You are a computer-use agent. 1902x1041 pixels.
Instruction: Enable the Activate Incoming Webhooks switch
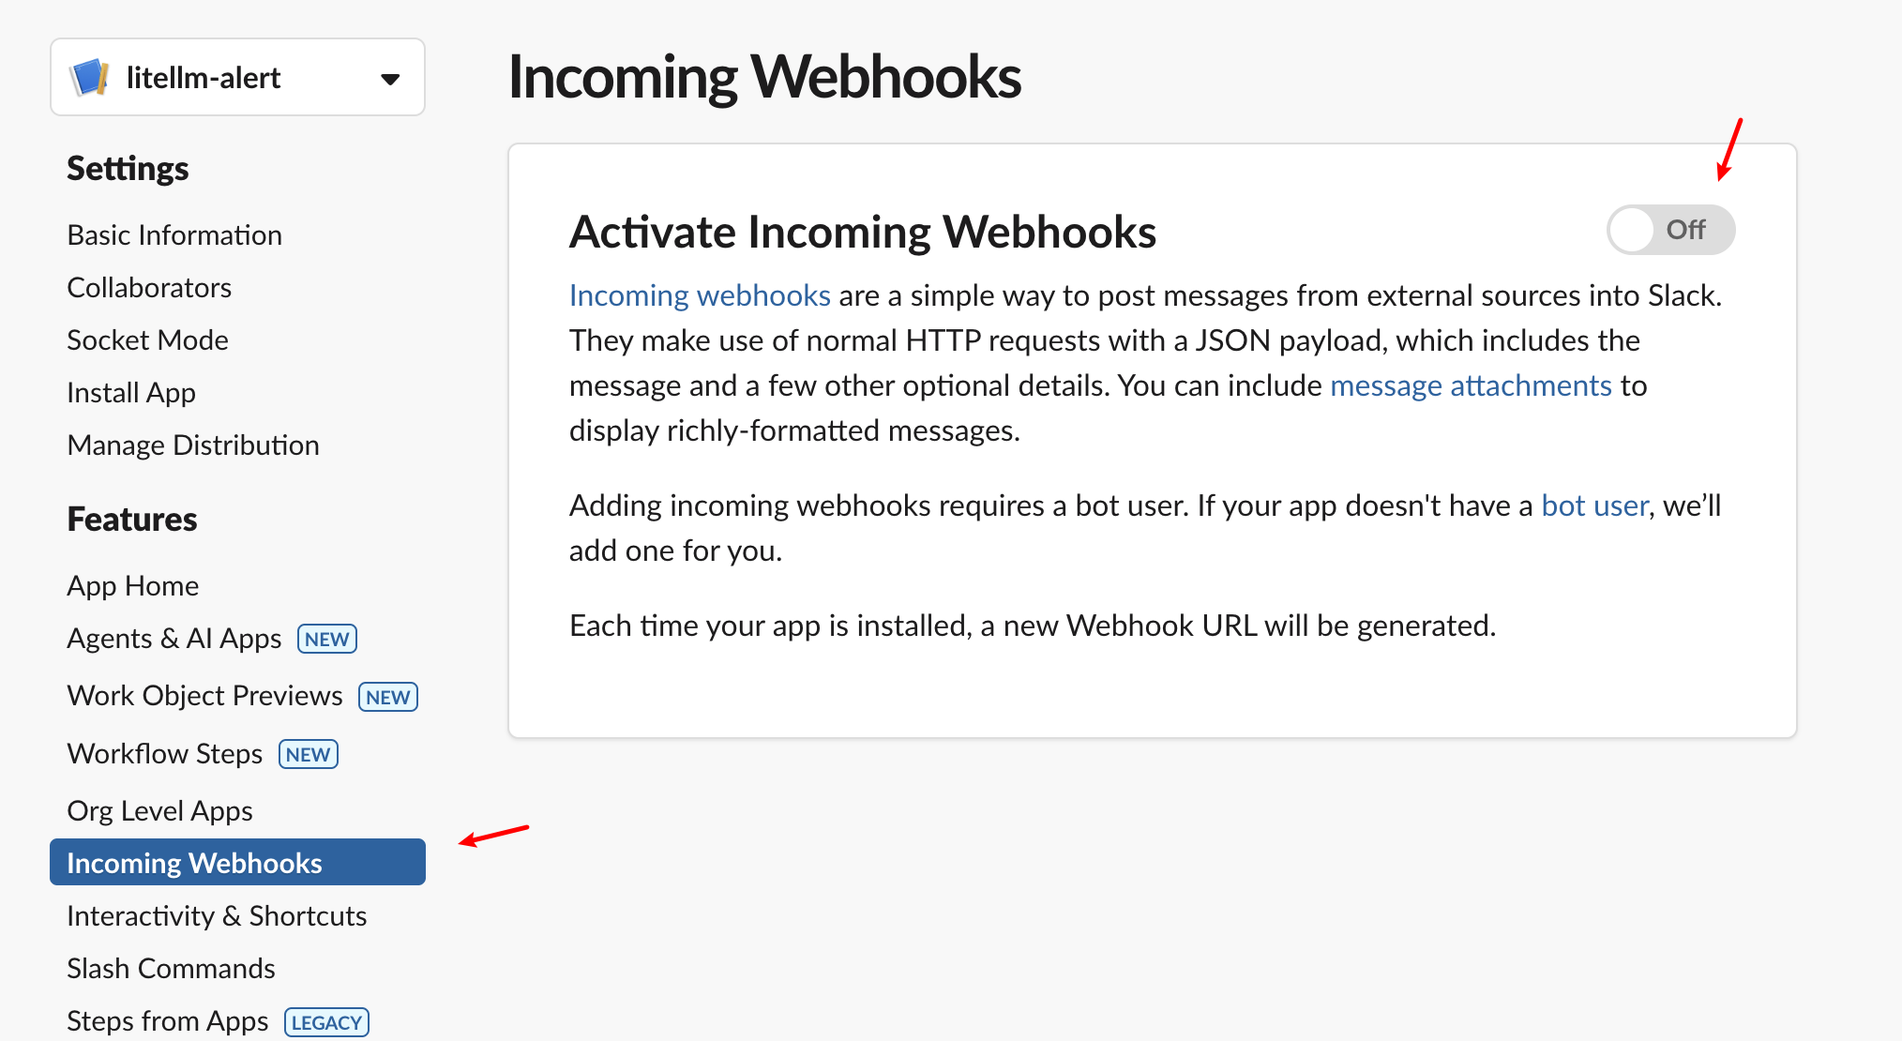click(x=1670, y=230)
